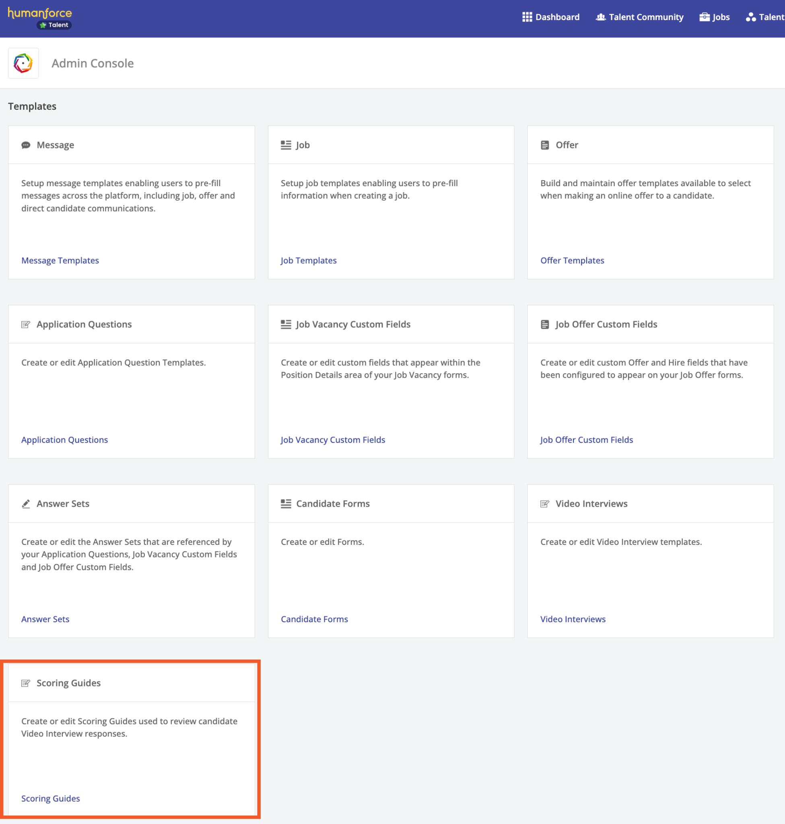Go to the Jobs menu item
The width and height of the screenshot is (785, 824).
714,17
